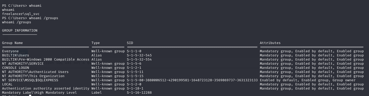Click NT SERVICE\MSSQL$SQLEXPRESS group name
Screen dimensions: 369x96
(30, 80)
